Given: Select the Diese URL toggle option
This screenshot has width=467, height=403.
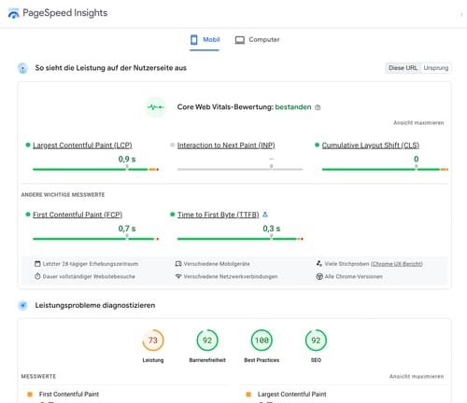Looking at the screenshot, I should (403, 68).
